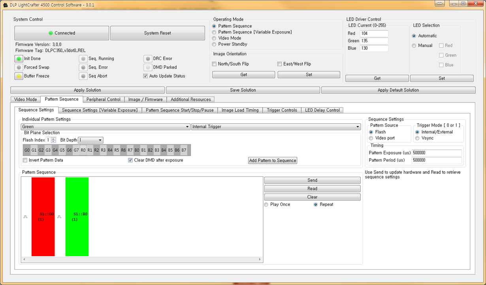Click Add Pattern to Sequence button

[x=273, y=160]
